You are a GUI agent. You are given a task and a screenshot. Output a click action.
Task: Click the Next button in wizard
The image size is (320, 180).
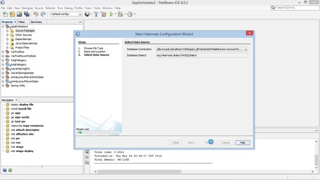(x=192, y=142)
